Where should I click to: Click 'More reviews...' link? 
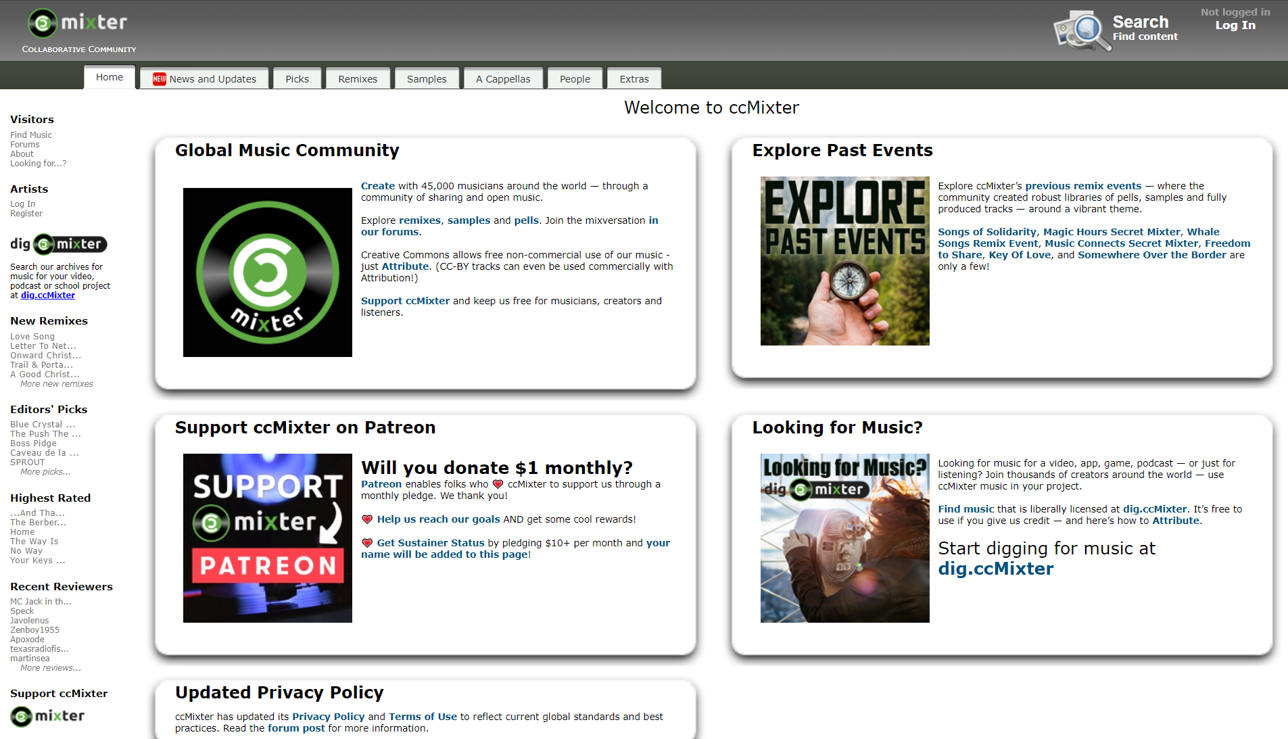[x=51, y=668]
